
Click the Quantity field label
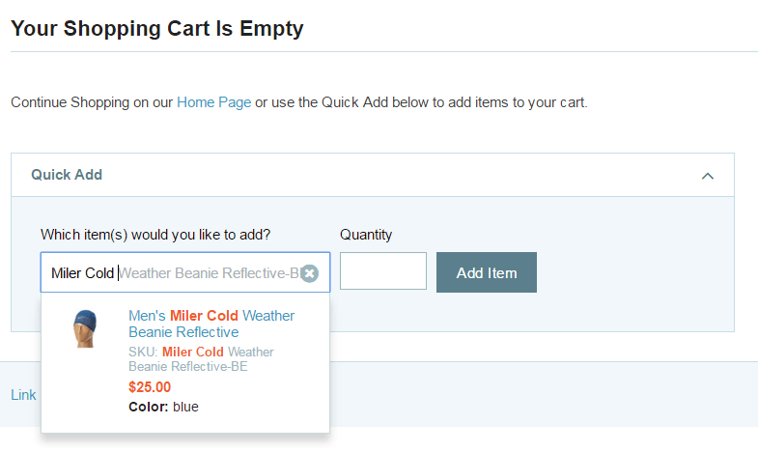tap(366, 235)
